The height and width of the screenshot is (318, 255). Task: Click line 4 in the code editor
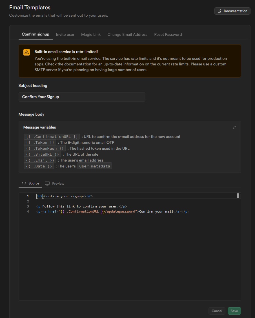click(x=113, y=211)
